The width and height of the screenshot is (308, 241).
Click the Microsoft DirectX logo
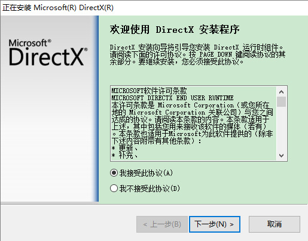tap(48, 52)
